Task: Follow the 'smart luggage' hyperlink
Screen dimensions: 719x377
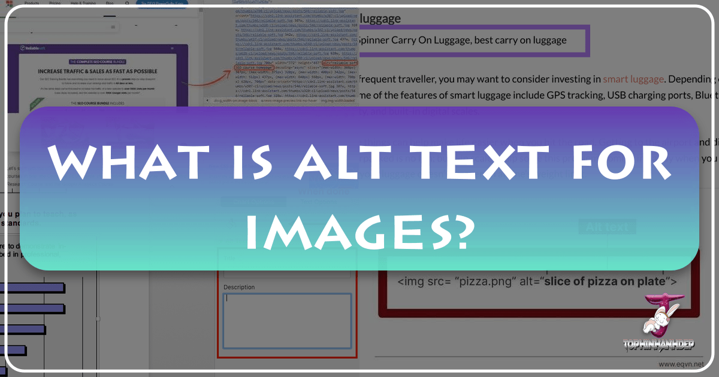Action: click(x=633, y=78)
